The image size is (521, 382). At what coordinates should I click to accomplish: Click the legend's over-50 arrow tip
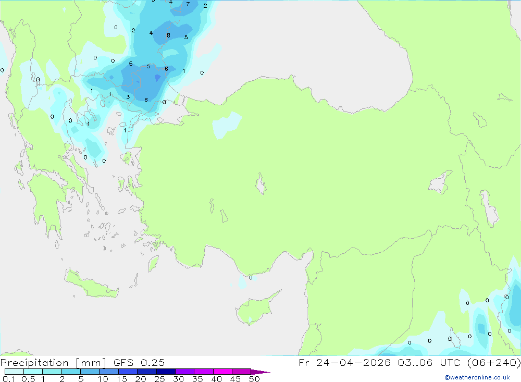pos(260,372)
